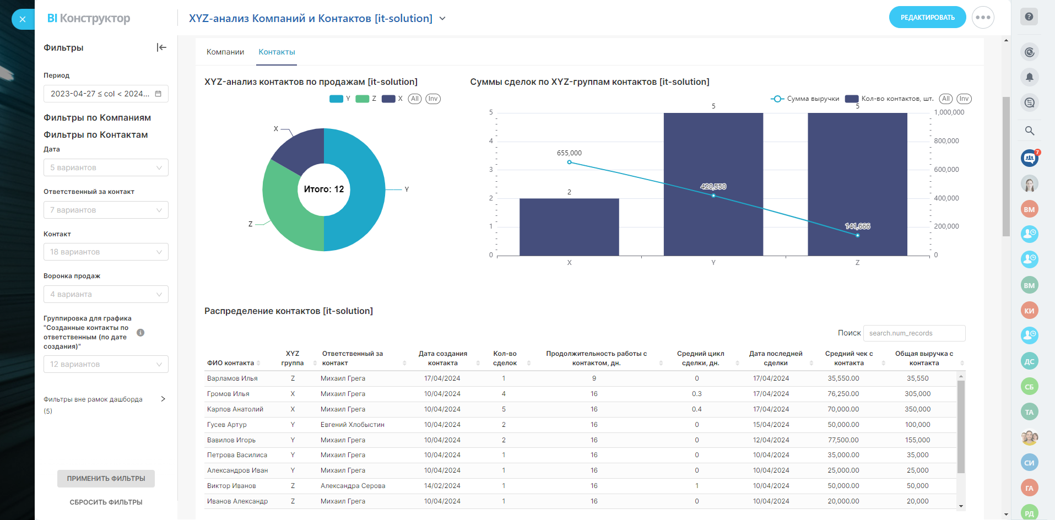
Task: Toggle Сумма выручки series in chart legend
Action: [805, 99]
